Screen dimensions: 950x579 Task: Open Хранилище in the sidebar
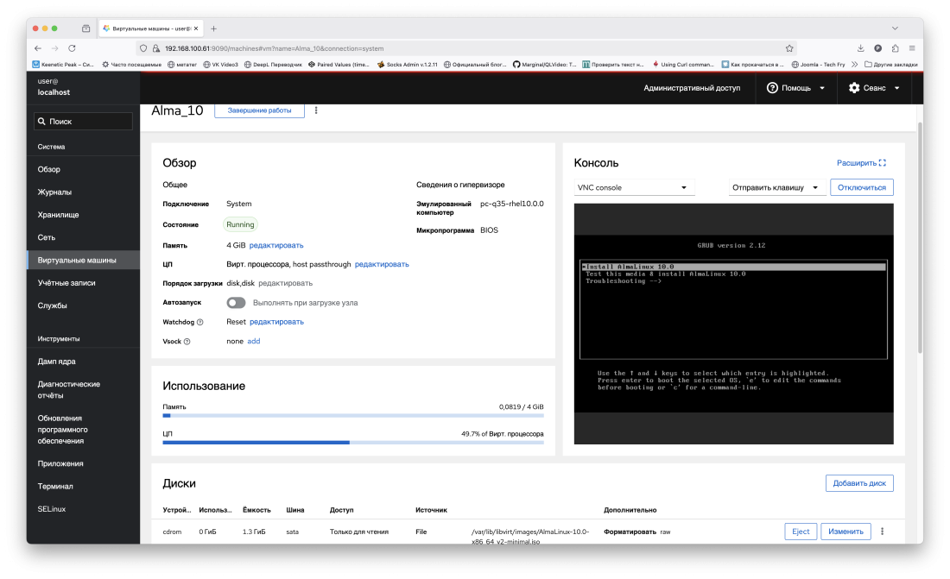click(x=58, y=215)
